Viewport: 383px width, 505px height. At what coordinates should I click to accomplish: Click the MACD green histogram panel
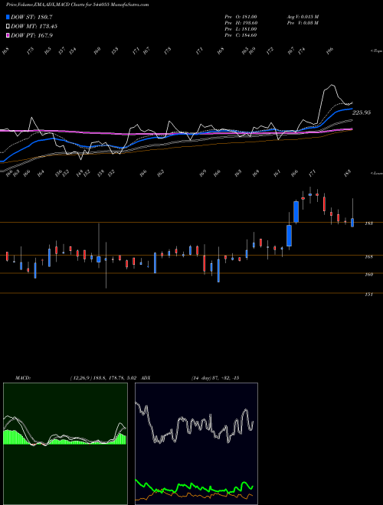tap(65, 444)
